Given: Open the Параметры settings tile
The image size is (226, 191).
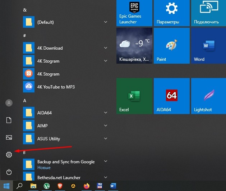Looking at the screenshot, I should [172, 13].
